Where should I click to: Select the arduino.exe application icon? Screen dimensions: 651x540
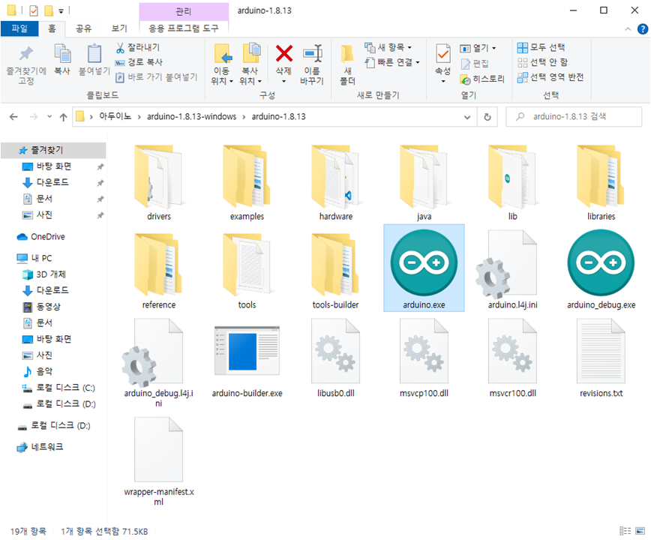pos(424,262)
